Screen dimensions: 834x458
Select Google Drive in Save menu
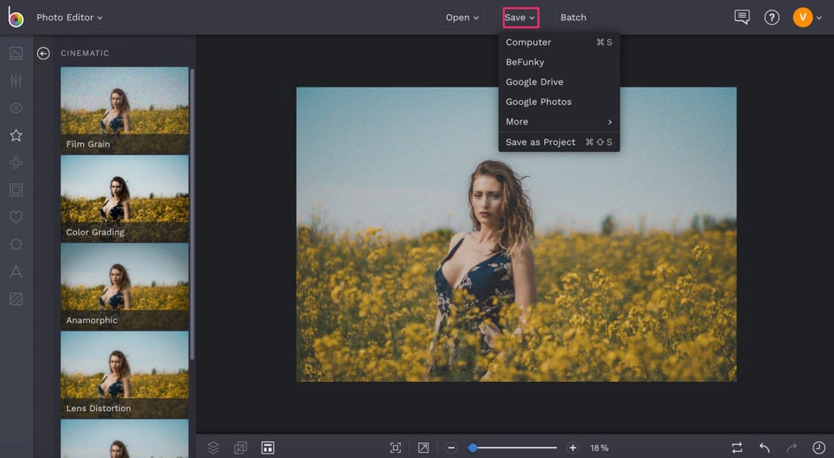[535, 82]
